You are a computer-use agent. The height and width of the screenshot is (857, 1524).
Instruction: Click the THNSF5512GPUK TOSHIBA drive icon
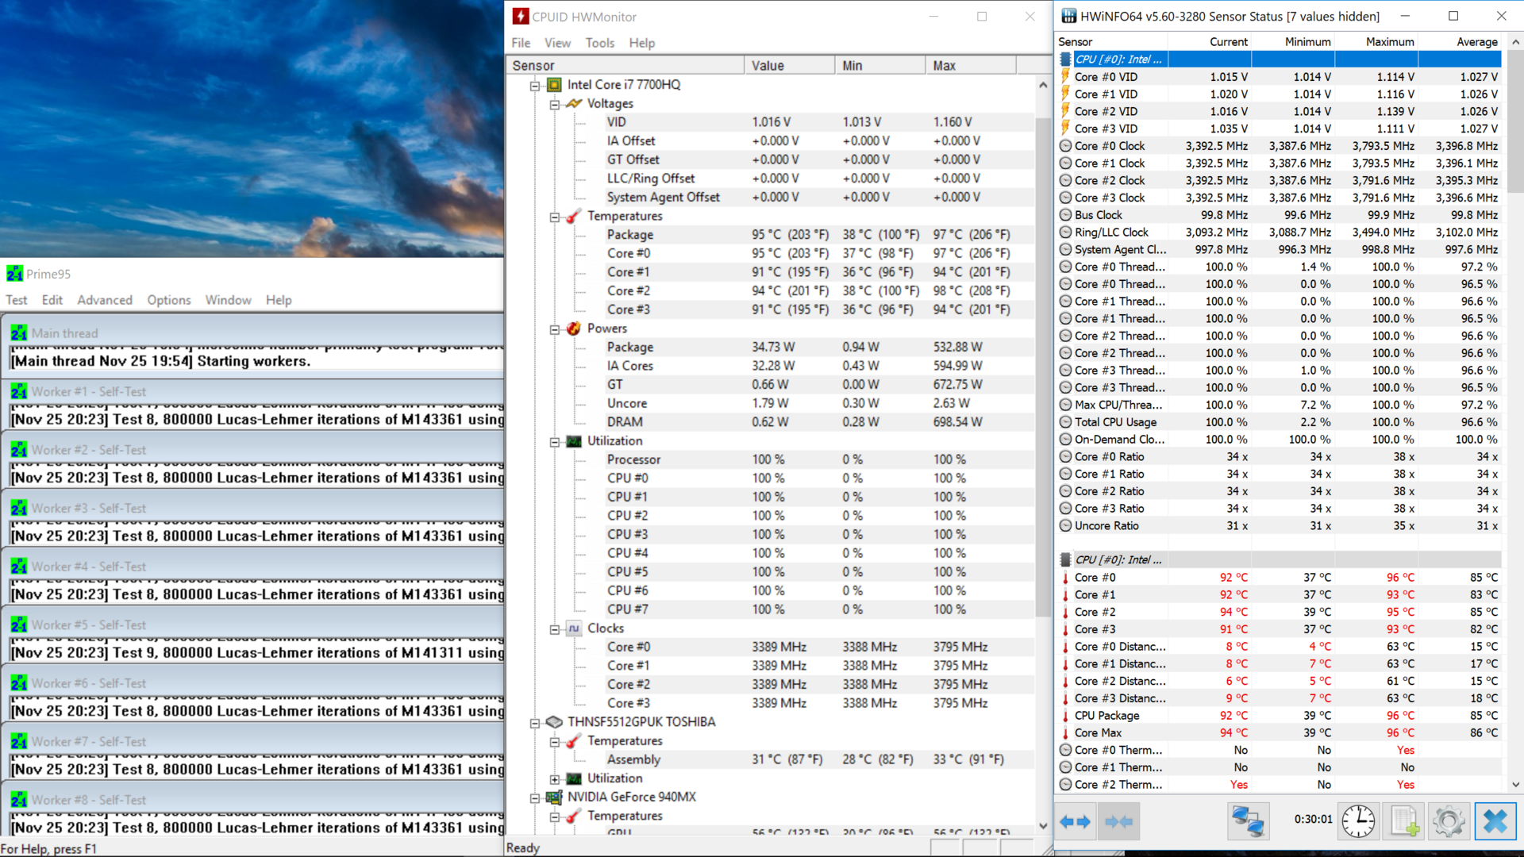(x=555, y=722)
